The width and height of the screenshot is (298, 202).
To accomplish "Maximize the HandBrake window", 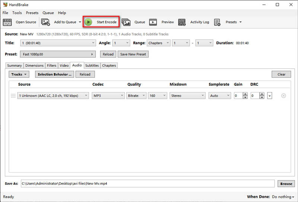I will [277, 4].
